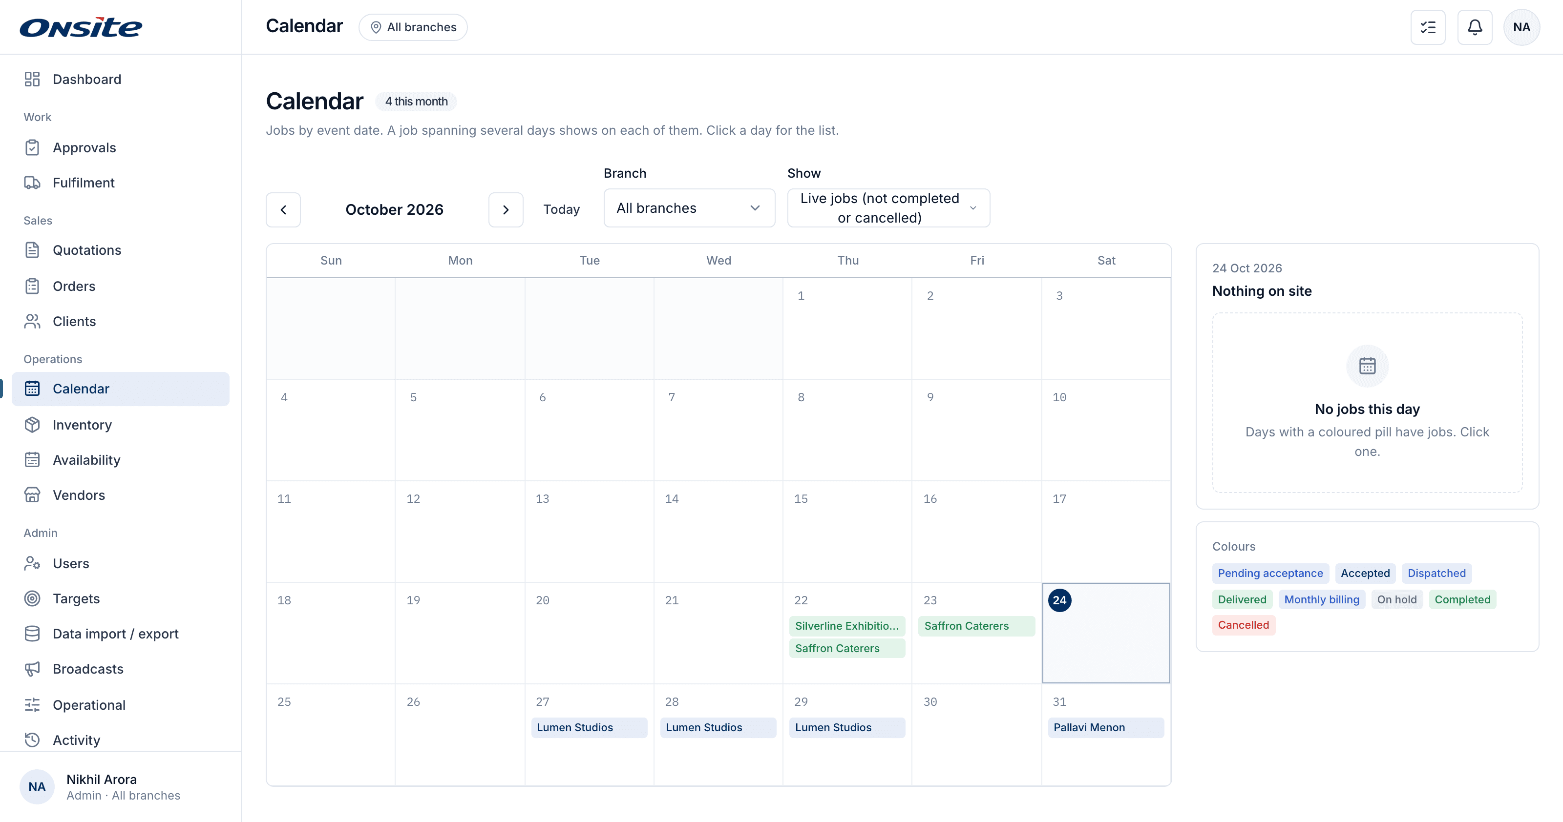Screen dimensions: 1563x822
Task: Open Broadcasts in the sidebar
Action: (120, 669)
